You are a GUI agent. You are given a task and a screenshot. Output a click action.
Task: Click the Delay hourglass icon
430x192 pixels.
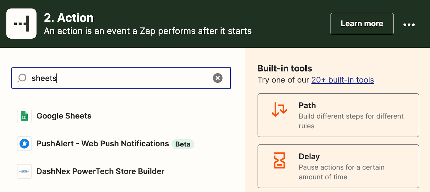point(279,160)
